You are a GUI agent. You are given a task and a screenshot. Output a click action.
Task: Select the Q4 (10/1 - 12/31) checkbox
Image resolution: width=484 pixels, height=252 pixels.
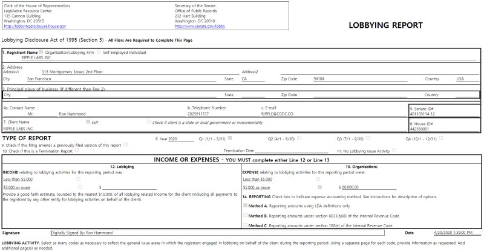[441, 138]
